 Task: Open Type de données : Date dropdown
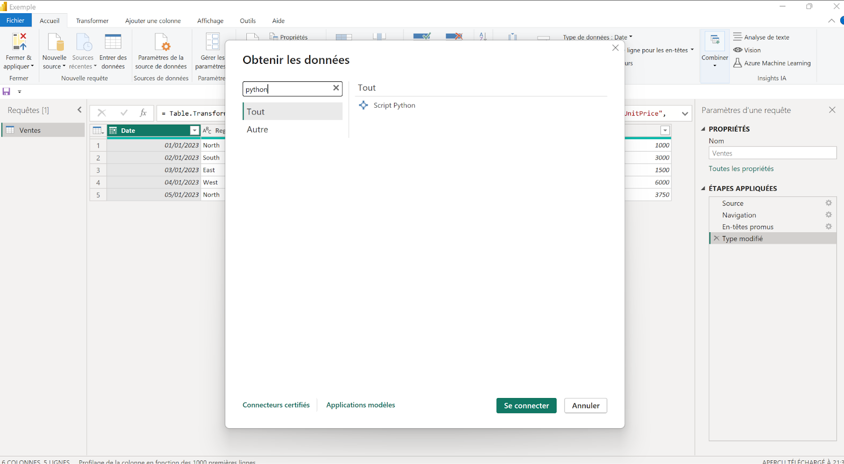point(597,37)
